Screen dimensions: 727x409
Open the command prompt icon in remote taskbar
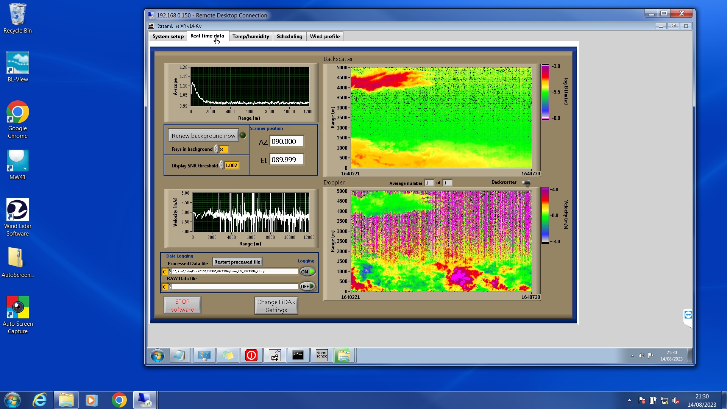pos(298,355)
